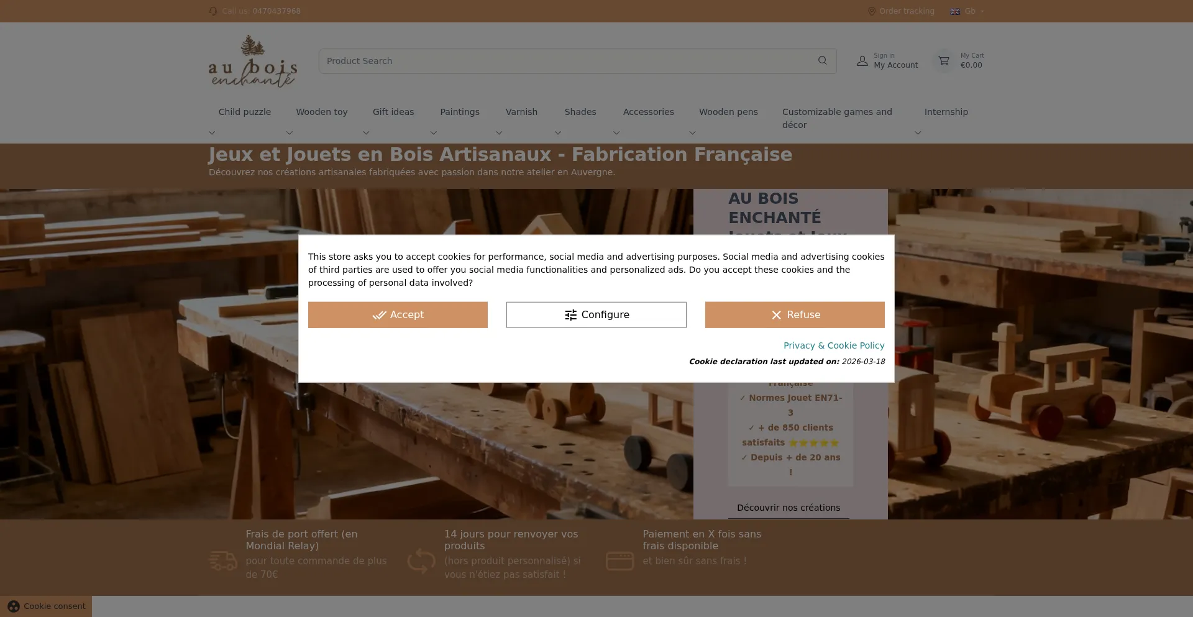The image size is (1193, 617).
Task: Focus the Product Search field
Action: (x=577, y=61)
